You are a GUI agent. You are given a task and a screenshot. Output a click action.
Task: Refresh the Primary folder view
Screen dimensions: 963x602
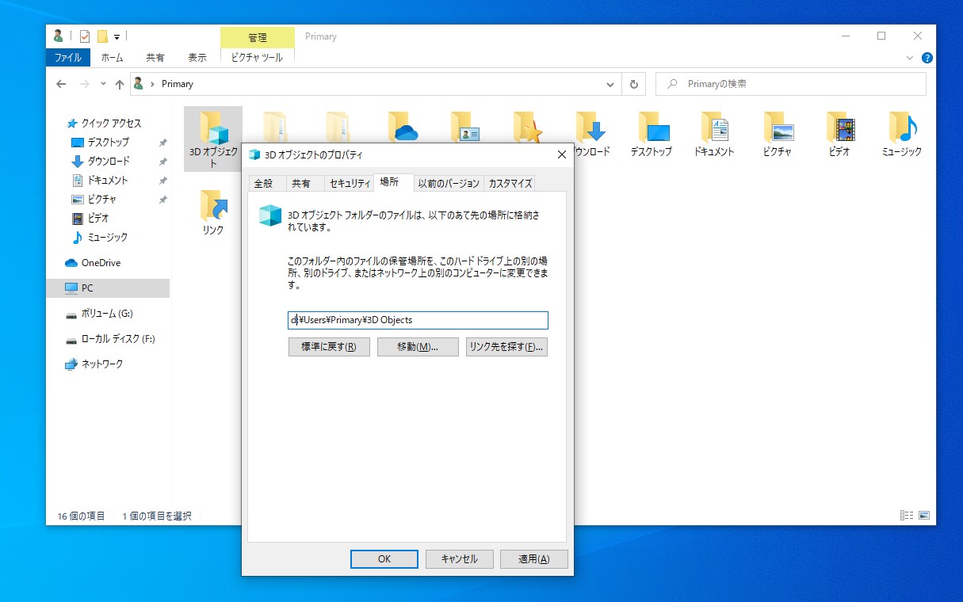[x=633, y=84]
